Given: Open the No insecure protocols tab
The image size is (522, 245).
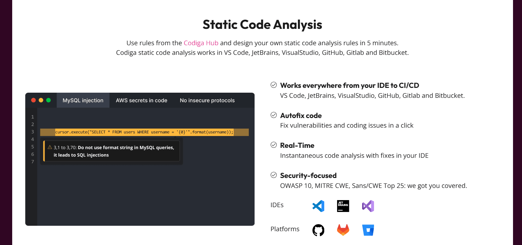Looking at the screenshot, I should click(x=207, y=100).
